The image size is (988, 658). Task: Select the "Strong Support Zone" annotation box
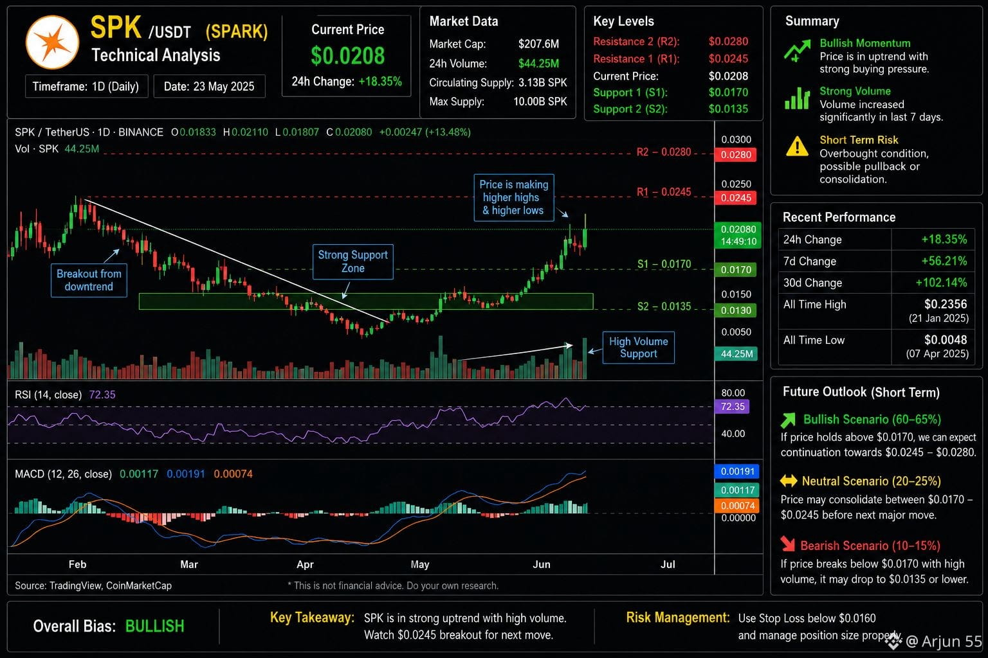point(352,262)
